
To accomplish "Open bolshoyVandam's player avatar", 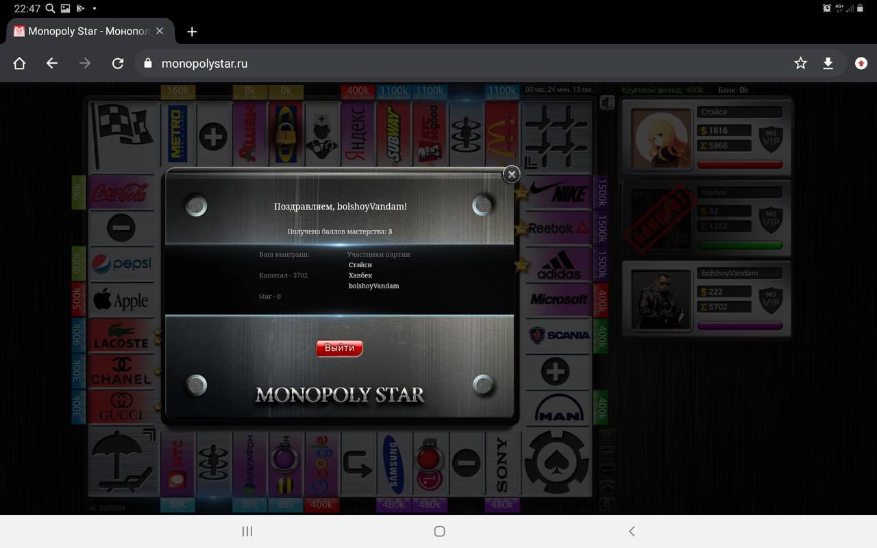I will 661,299.
